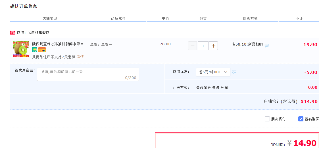Open the 店铺优惠 dropdown 省5元:轩001

coord(213,72)
